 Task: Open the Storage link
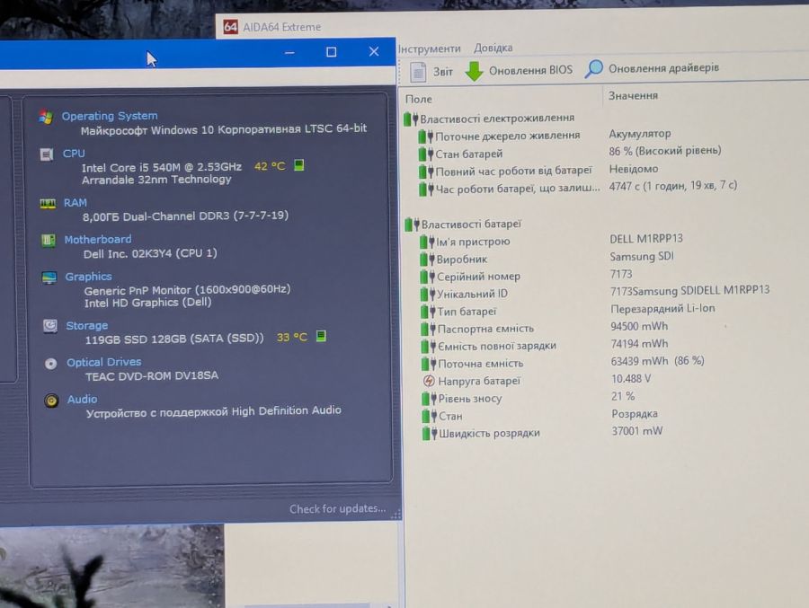tap(87, 325)
